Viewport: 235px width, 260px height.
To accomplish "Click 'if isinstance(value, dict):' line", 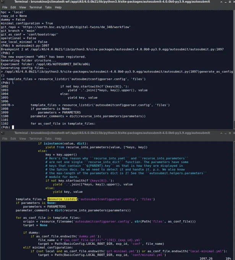I will pos(63,143).
